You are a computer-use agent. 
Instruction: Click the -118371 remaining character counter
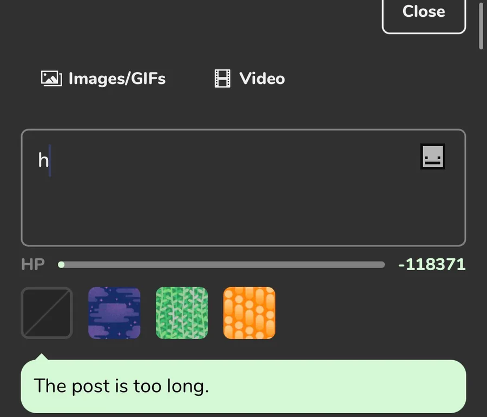(431, 265)
